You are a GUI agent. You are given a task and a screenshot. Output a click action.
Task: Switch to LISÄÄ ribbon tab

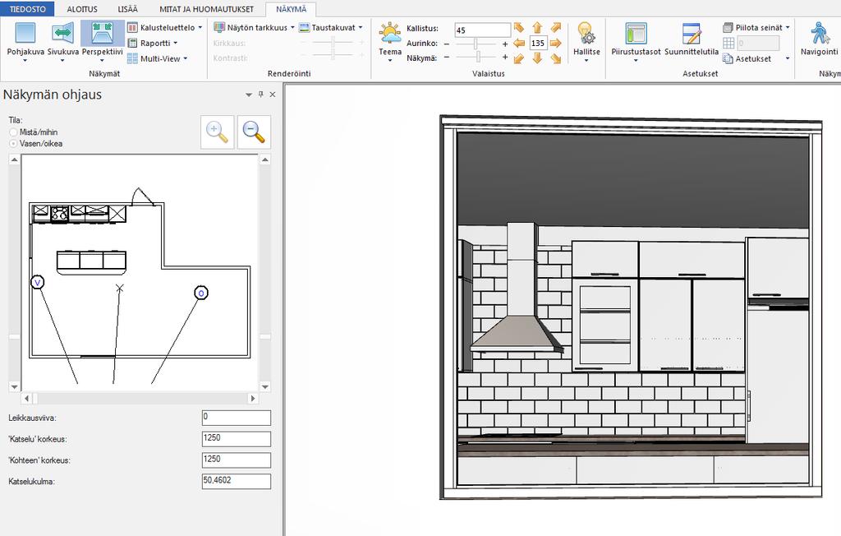[x=127, y=9]
